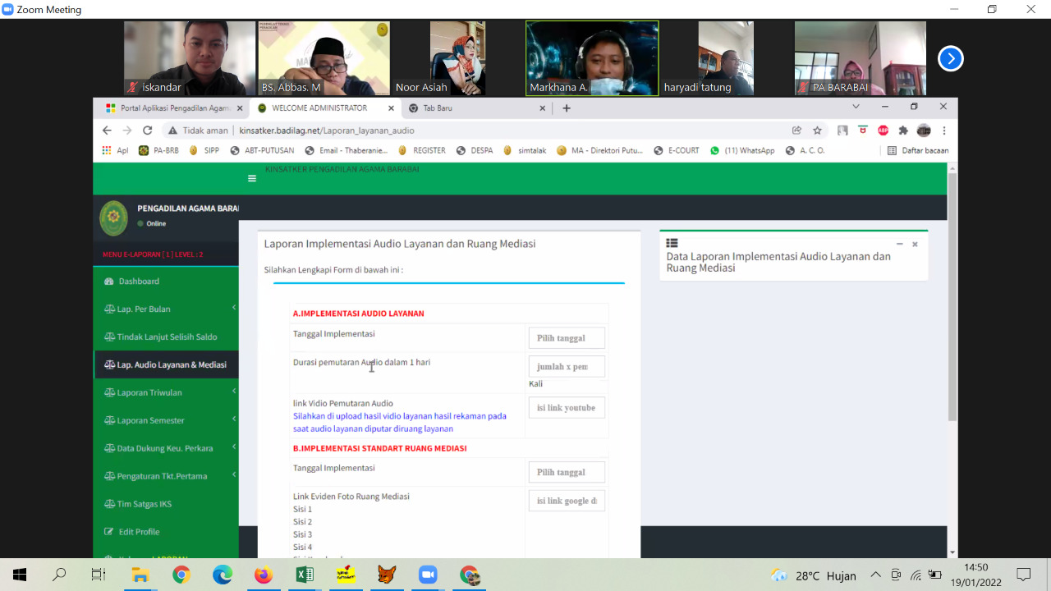Open the E-COURT bookmark
Viewport: 1051px width, 591px height.
pos(677,151)
